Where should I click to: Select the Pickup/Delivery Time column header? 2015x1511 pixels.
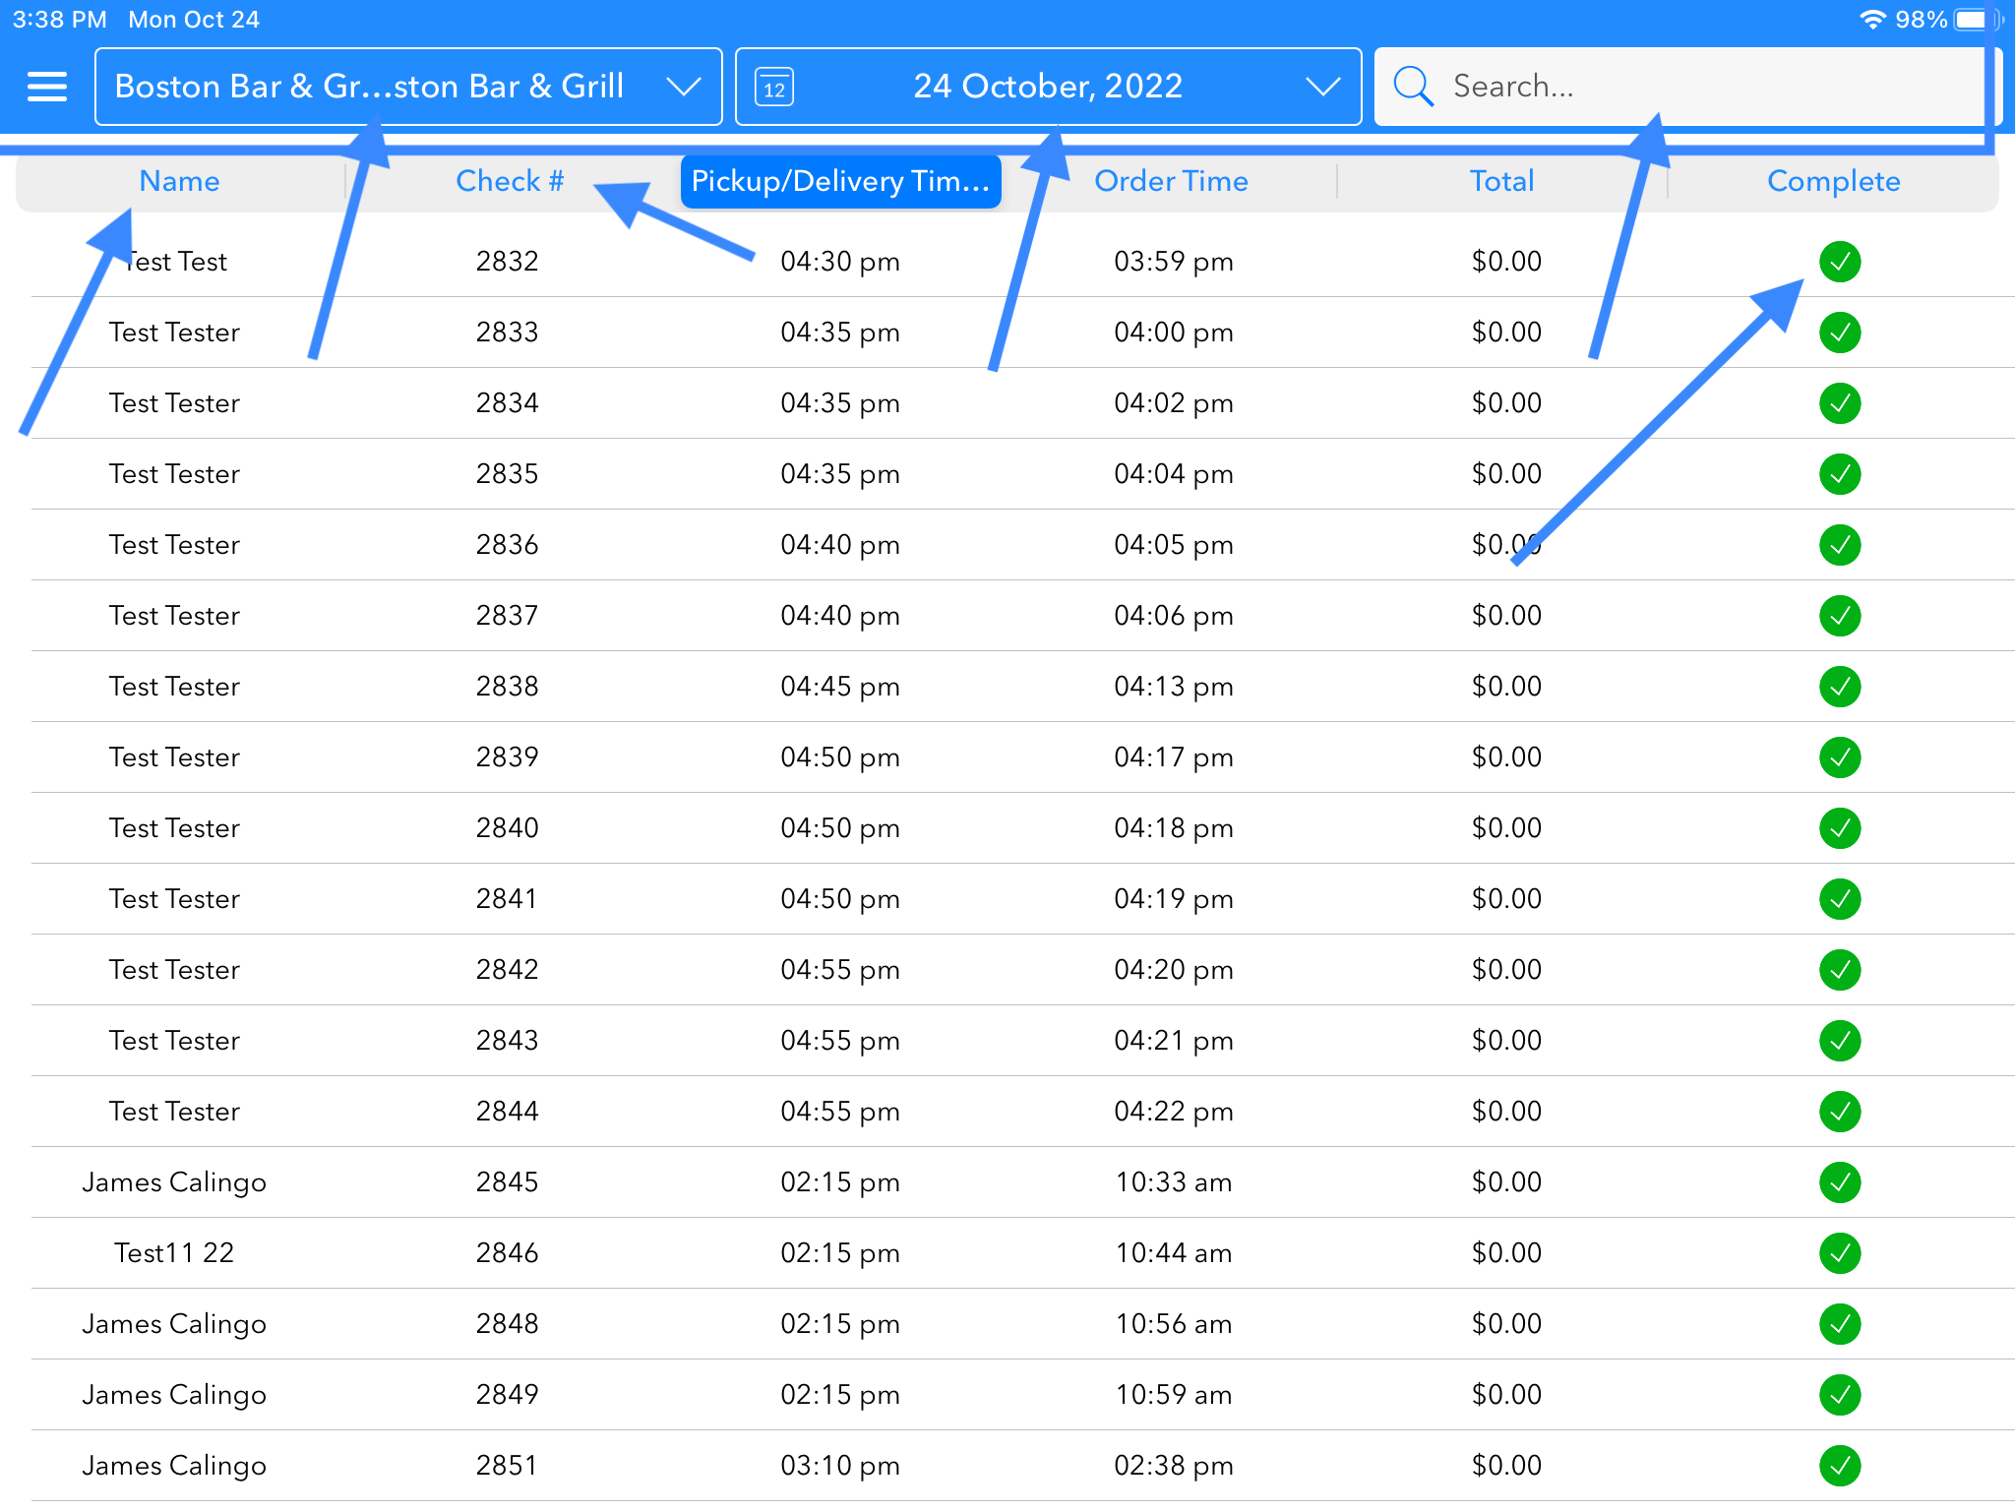click(840, 181)
